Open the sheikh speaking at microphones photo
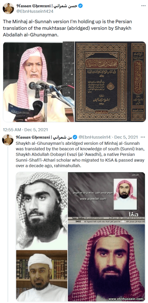The height and width of the screenshot is (303, 148). [x=38, y=82]
